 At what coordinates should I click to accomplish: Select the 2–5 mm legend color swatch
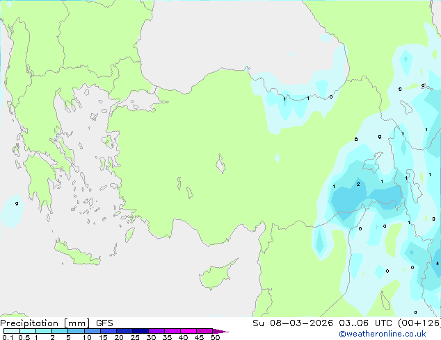[60, 331]
